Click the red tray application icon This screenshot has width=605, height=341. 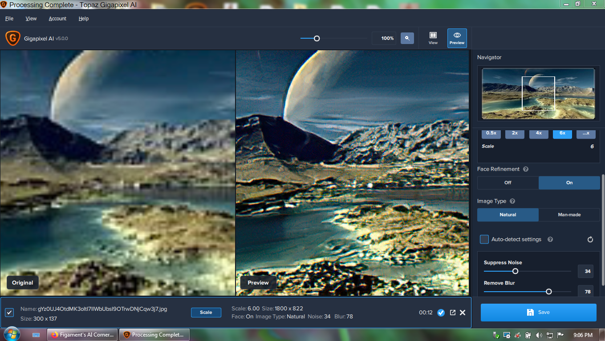pyautogui.click(x=518, y=335)
